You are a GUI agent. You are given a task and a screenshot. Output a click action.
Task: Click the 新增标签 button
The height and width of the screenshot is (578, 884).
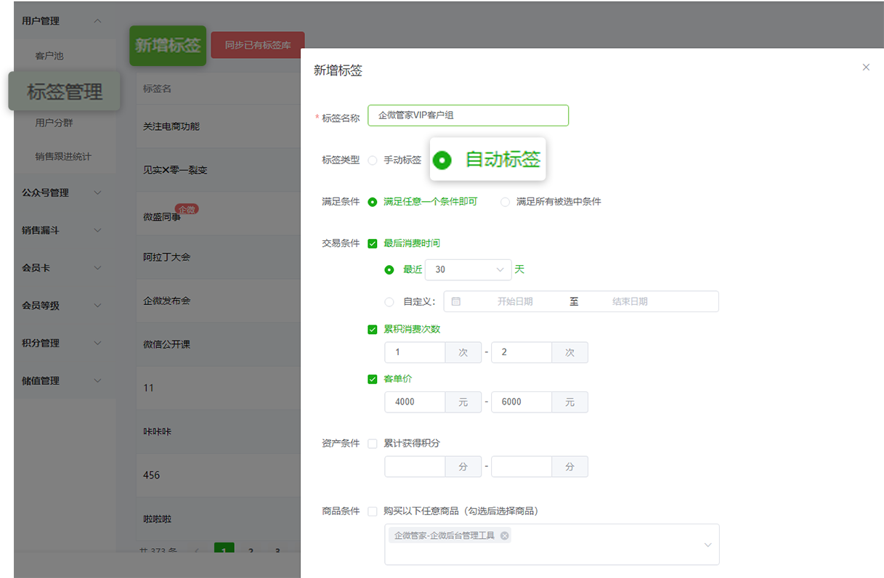click(x=168, y=44)
